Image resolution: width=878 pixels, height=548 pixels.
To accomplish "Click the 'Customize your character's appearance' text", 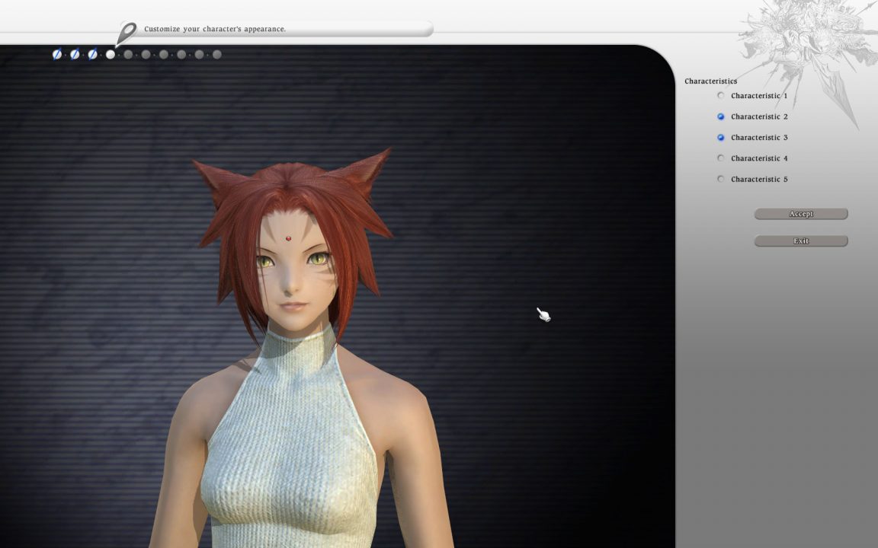I will coord(215,29).
